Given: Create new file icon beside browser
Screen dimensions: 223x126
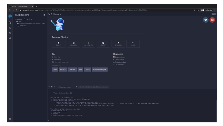Looking at the screenshot, I should pos(25,19).
